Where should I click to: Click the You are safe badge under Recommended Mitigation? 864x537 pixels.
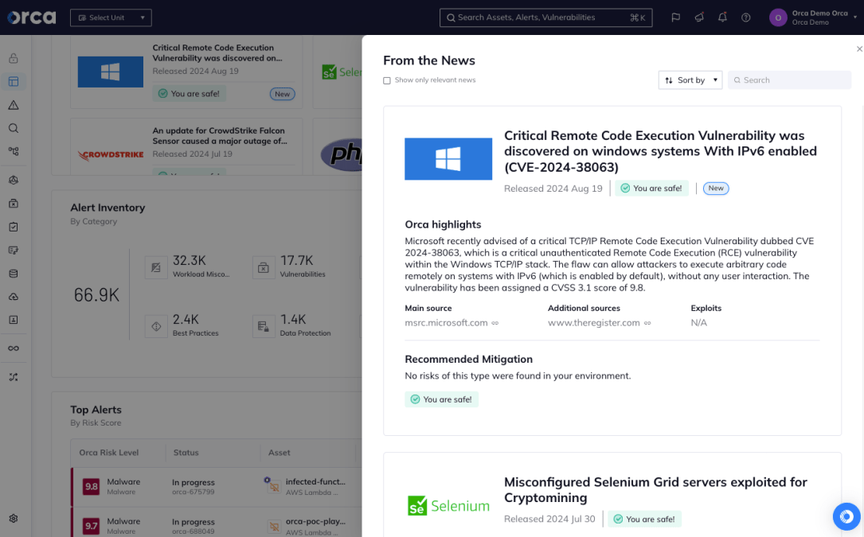[442, 399]
